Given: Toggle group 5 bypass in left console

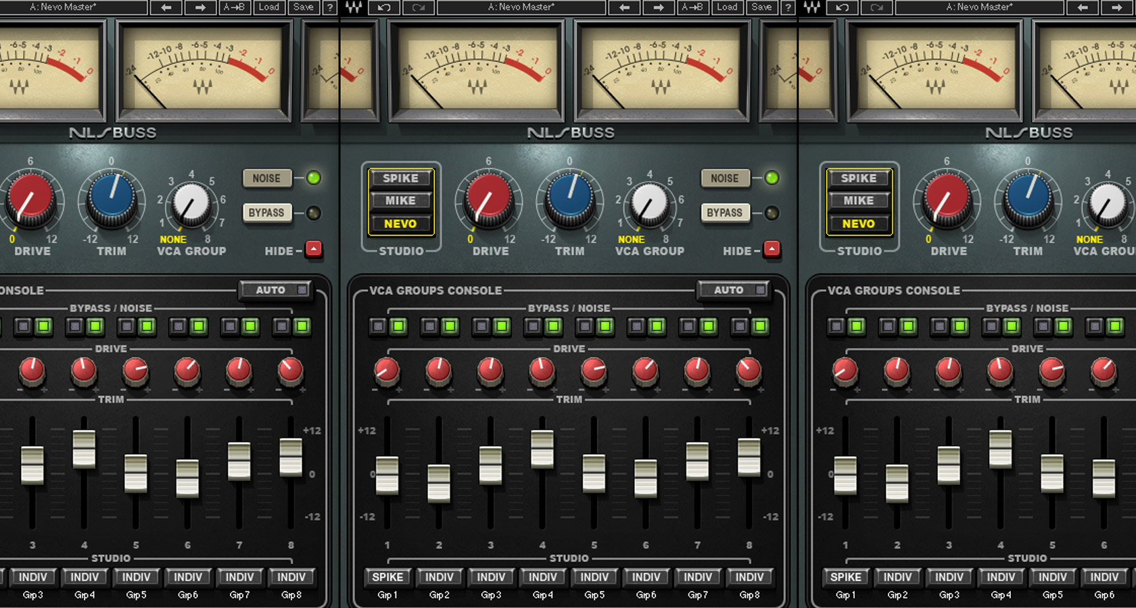Looking at the screenshot, I should [x=126, y=327].
